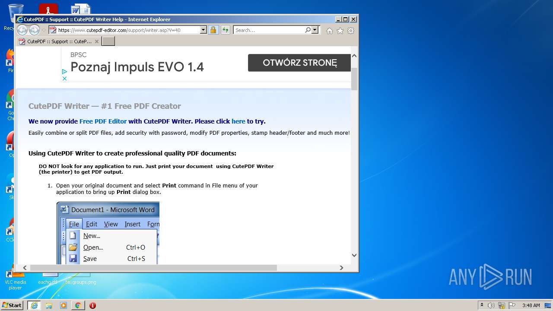Go back with the browser Back arrow

pos(22,30)
